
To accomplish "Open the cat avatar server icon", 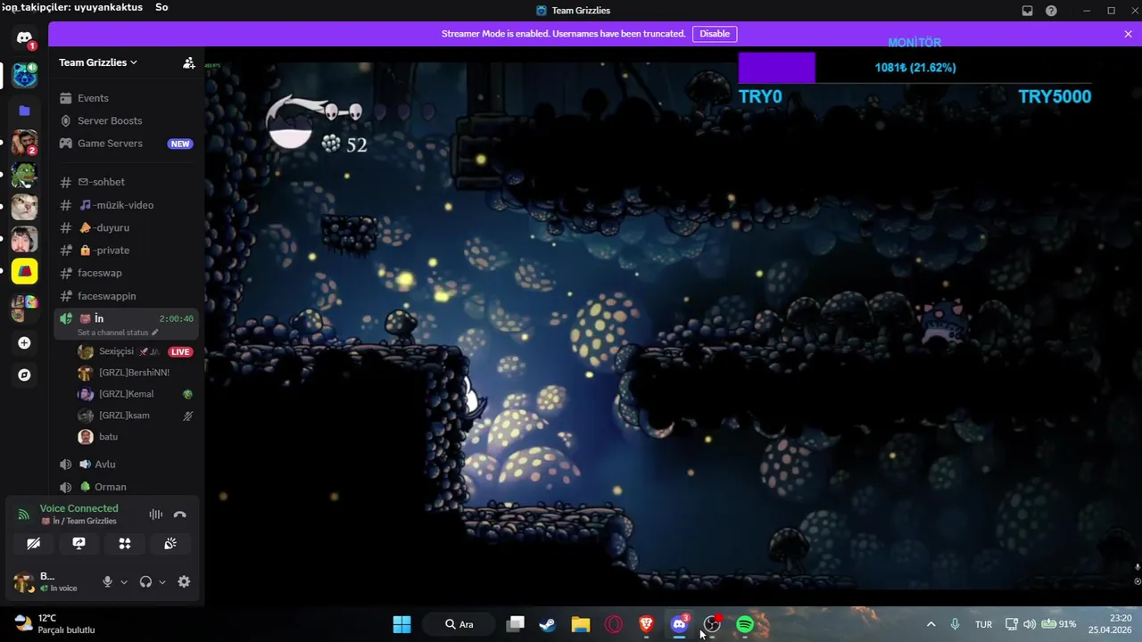I will [24, 207].
